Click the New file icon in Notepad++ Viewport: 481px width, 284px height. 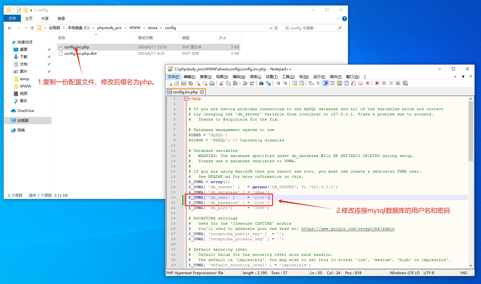(x=170, y=83)
